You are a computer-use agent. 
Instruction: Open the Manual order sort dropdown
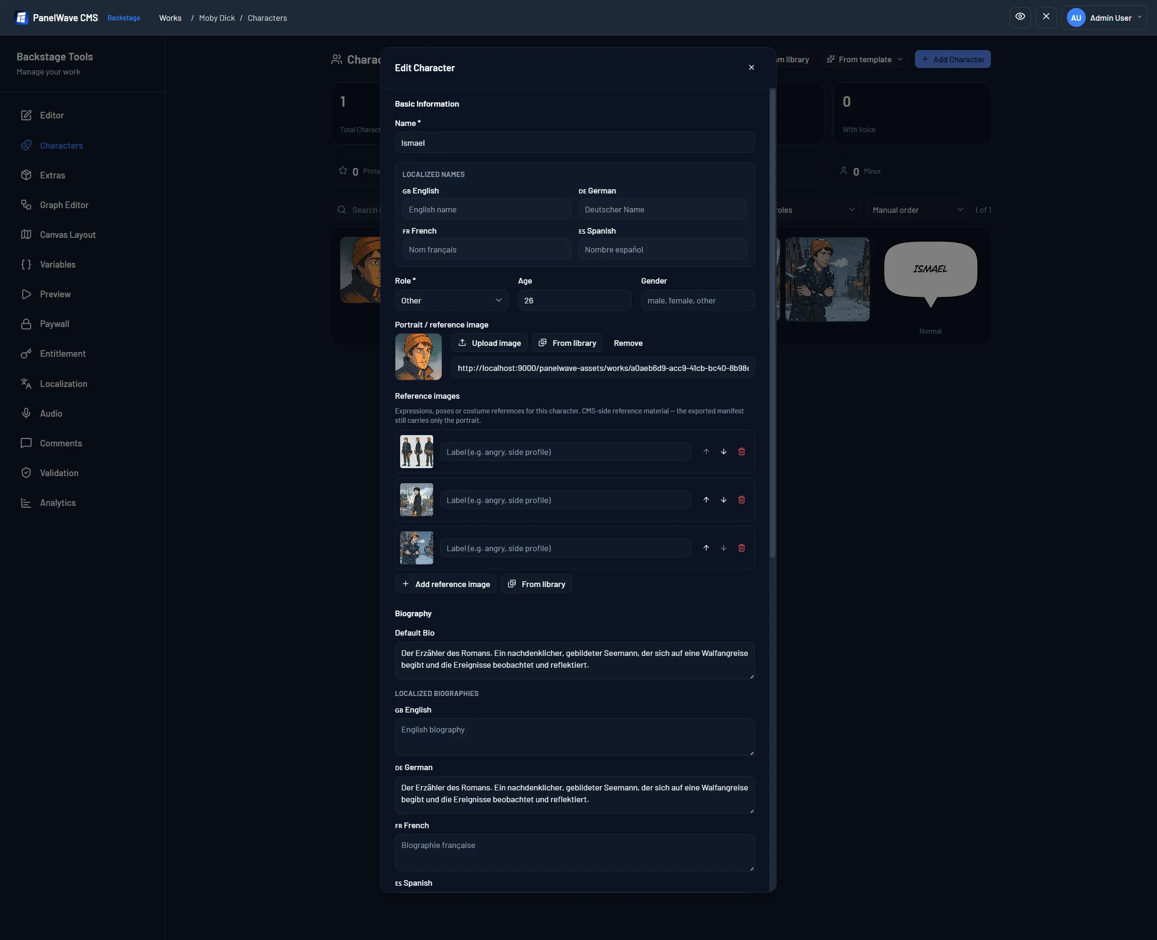pos(917,210)
